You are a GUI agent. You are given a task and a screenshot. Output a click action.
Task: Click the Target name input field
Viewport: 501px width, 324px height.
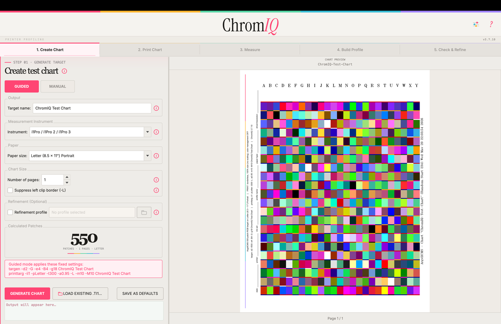91,108
